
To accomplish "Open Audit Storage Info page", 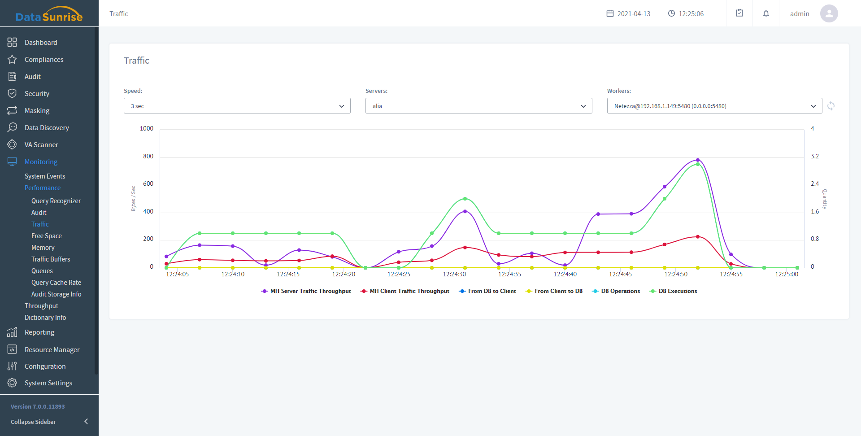I will pos(57,294).
